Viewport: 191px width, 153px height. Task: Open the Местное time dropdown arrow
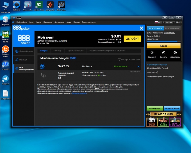tap(174, 22)
